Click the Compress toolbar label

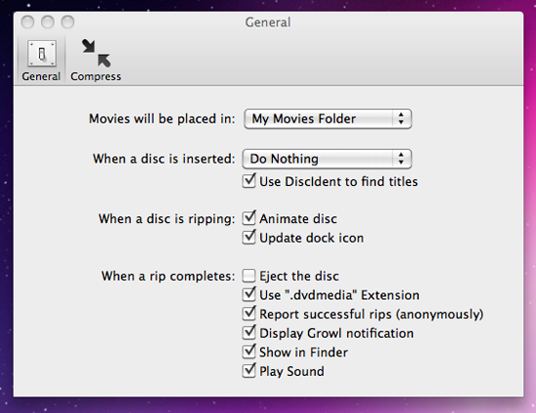tap(96, 76)
